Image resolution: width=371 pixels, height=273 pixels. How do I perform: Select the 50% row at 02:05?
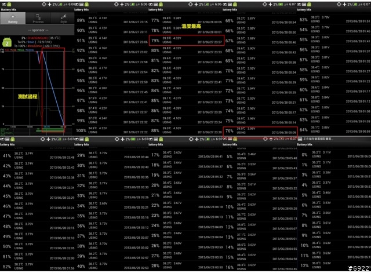(37, 246)
